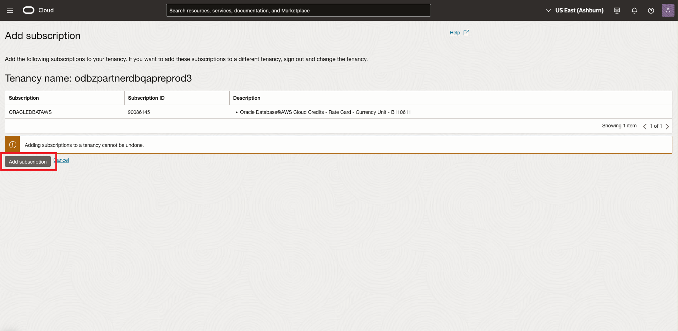Click the search resources input field
The width and height of the screenshot is (678, 331).
click(298, 10)
